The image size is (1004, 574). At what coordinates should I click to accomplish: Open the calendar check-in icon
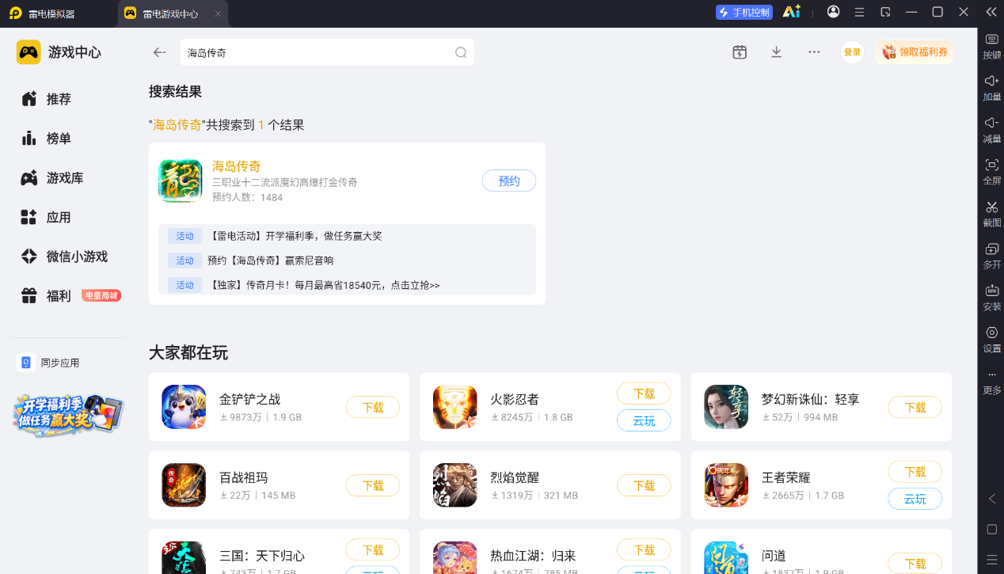740,52
